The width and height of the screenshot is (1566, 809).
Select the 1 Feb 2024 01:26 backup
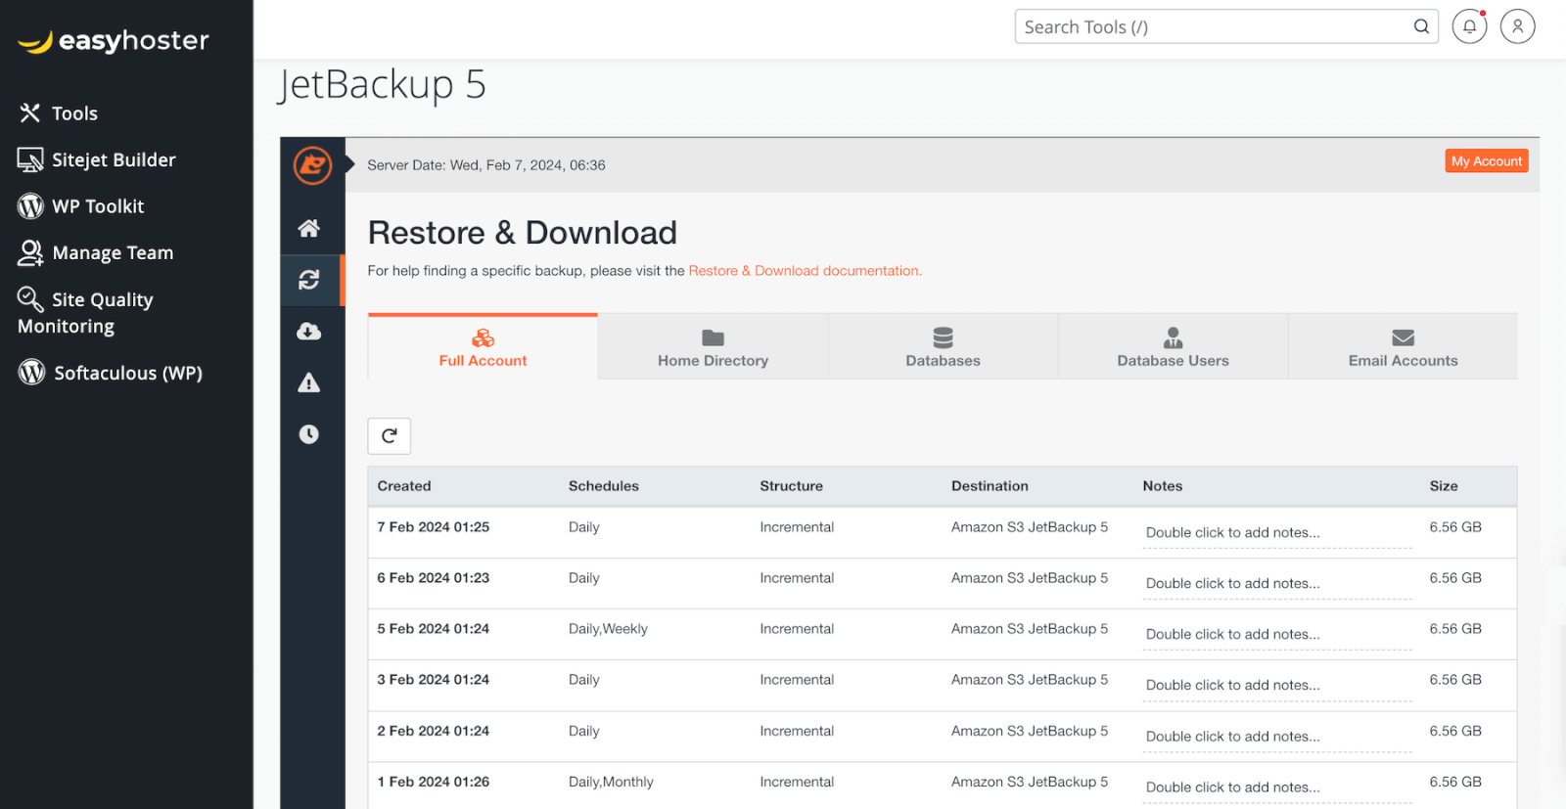(x=943, y=786)
